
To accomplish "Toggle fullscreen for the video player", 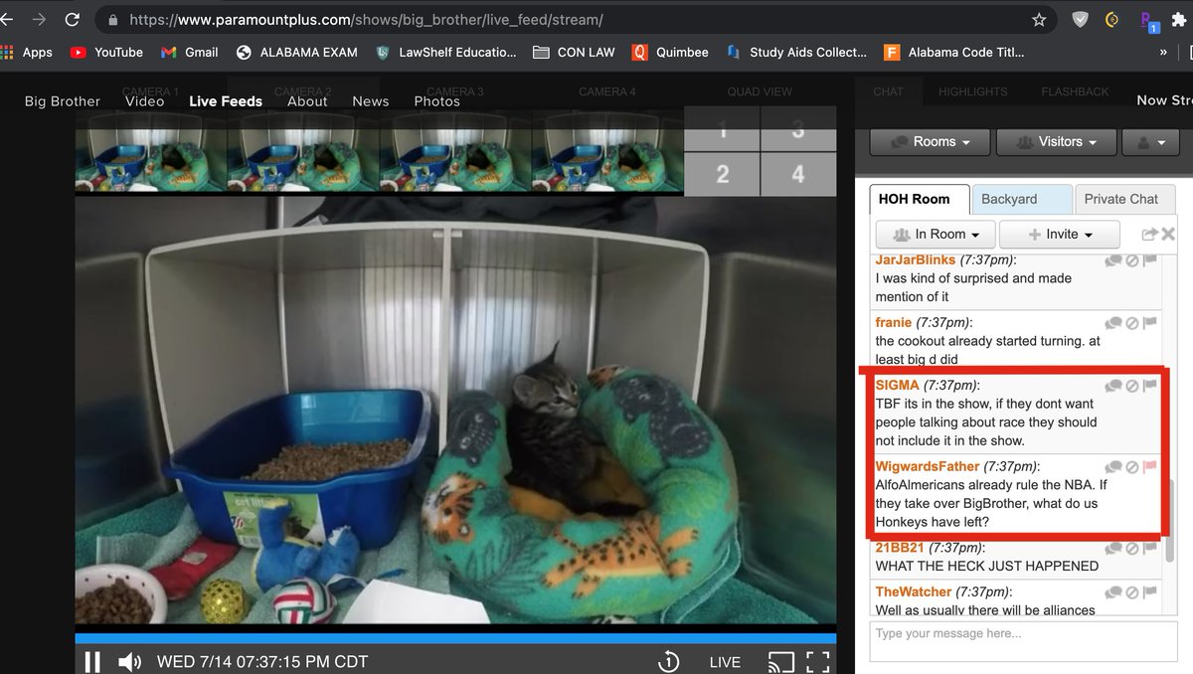I will pyautogui.click(x=817, y=662).
